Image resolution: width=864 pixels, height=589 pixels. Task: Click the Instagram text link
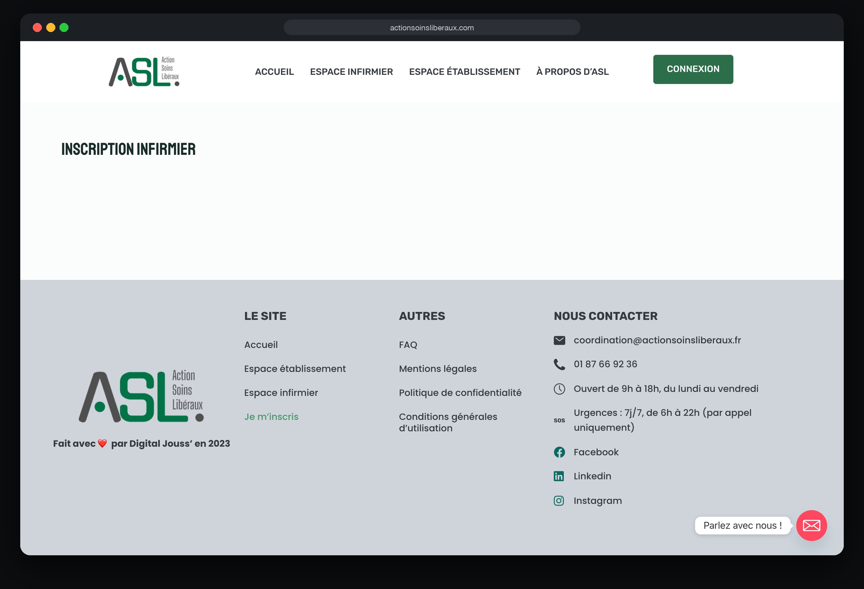pyautogui.click(x=597, y=501)
